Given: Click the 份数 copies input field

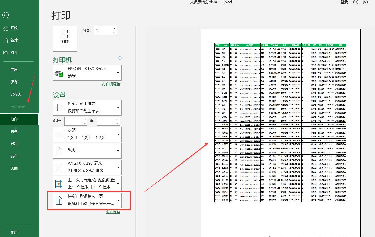Looking at the screenshot, I should click(x=103, y=31).
